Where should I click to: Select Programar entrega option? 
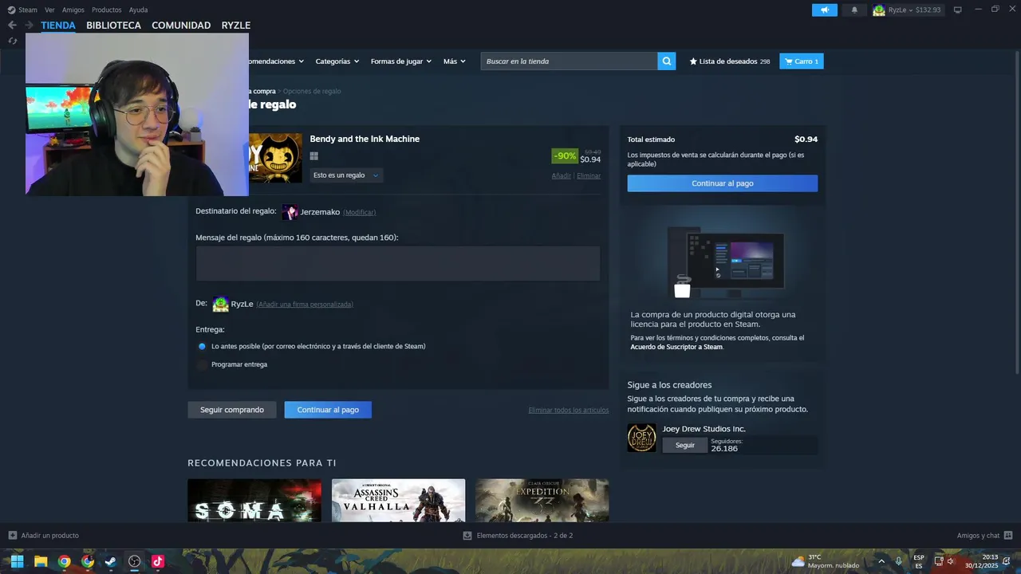click(202, 364)
